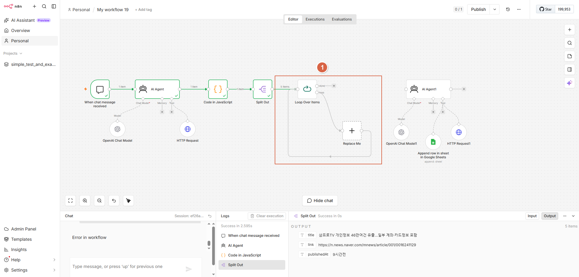Open AI sparkle assistant button on canvas
579x277 pixels.
pos(570,83)
